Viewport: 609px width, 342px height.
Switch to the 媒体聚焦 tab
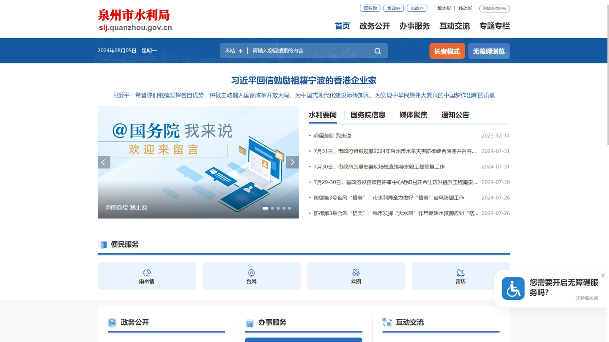[413, 115]
